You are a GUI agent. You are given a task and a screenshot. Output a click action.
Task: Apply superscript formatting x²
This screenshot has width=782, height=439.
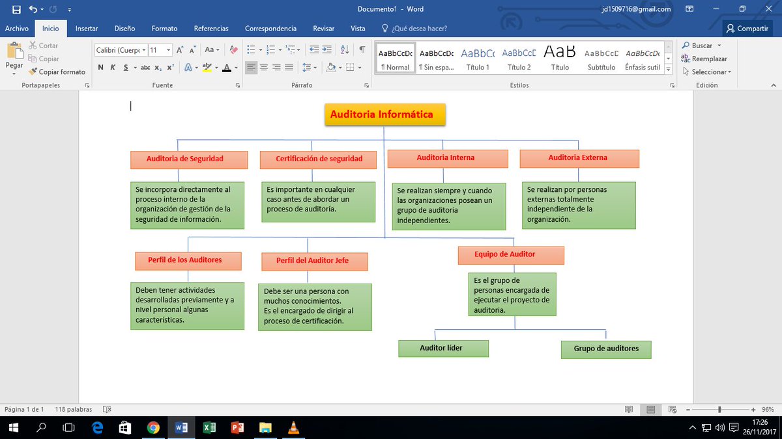(x=170, y=67)
